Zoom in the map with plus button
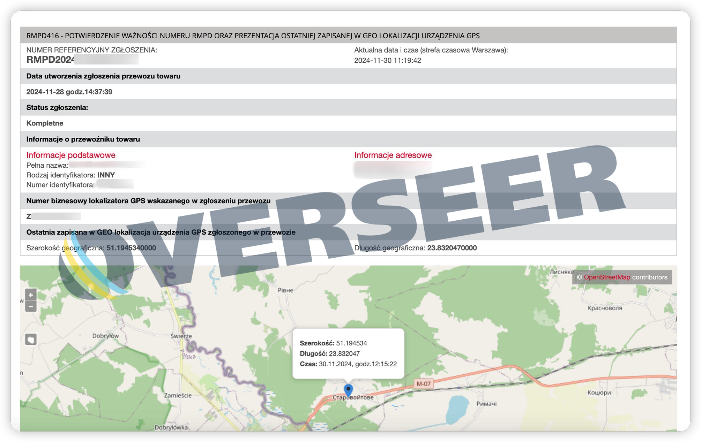 click(x=31, y=295)
